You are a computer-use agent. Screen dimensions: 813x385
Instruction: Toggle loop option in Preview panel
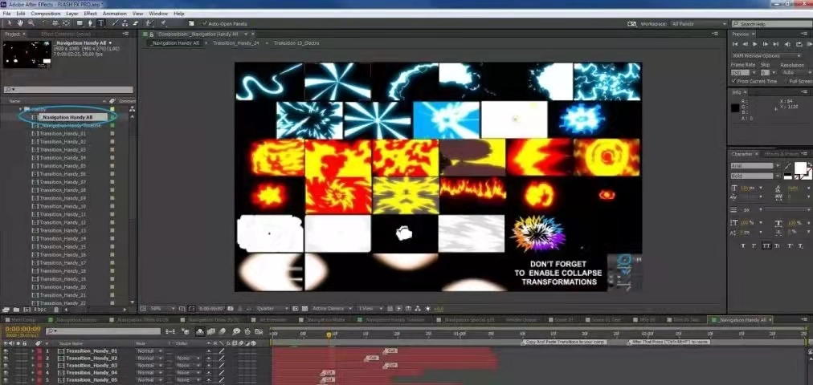coord(799,44)
